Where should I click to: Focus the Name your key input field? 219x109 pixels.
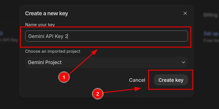106,36
